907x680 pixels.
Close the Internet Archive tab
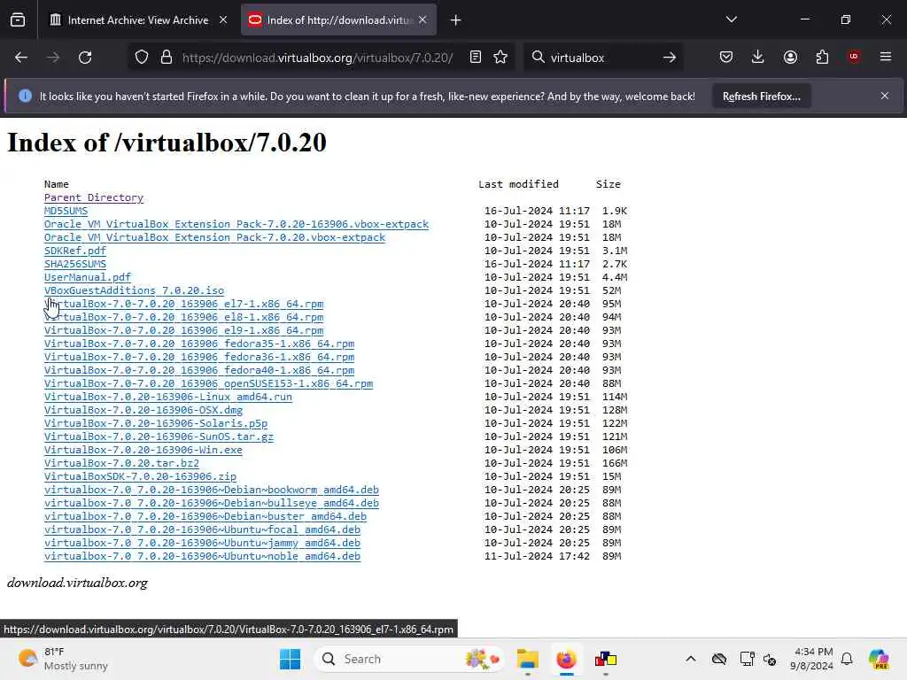click(223, 19)
